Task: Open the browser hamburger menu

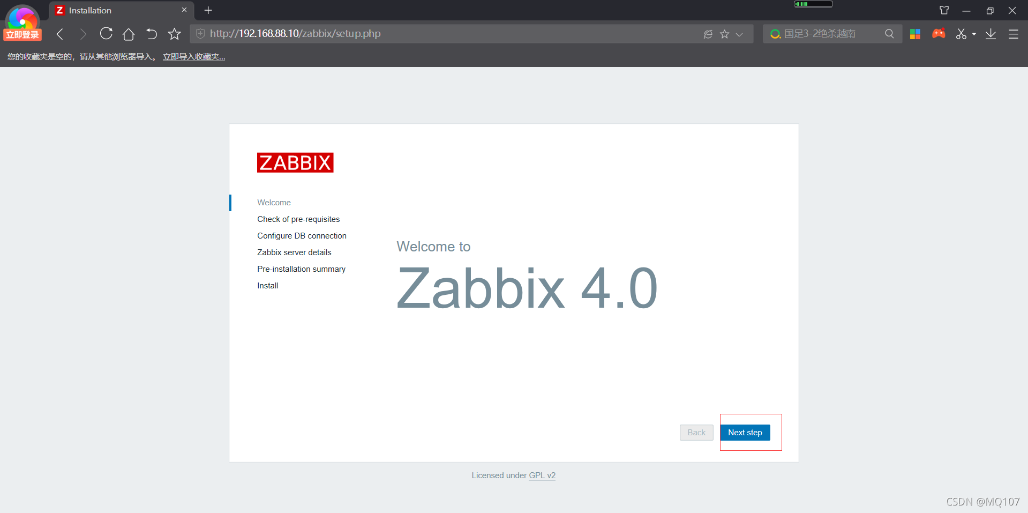Action: click(1014, 34)
